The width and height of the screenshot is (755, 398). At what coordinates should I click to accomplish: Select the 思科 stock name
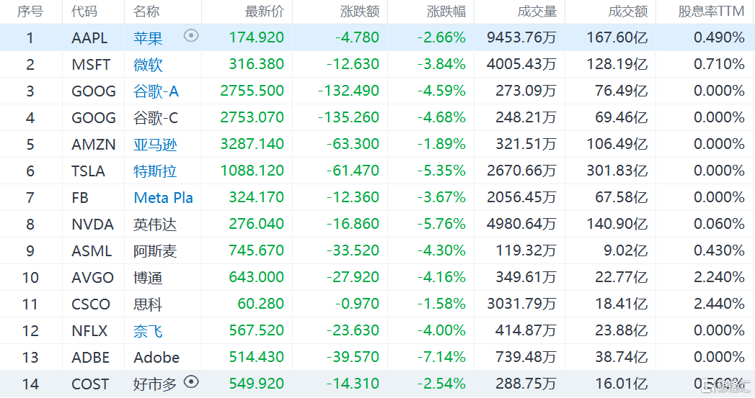[x=148, y=304]
